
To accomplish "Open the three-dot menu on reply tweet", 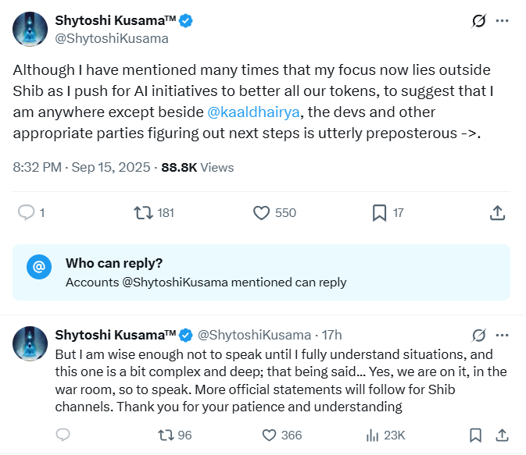I will (x=503, y=335).
